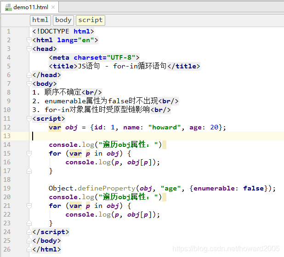The image size is (284, 257).
Task: Click the closing head fold marker on line 6
Action: (x=29, y=75)
